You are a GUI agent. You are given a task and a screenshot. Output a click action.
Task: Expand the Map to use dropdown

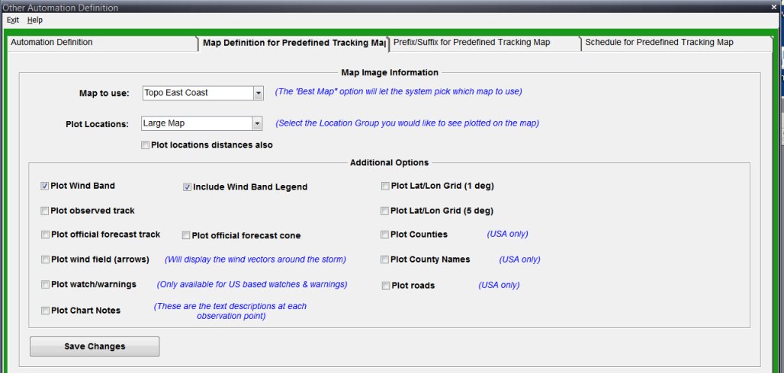(x=258, y=93)
